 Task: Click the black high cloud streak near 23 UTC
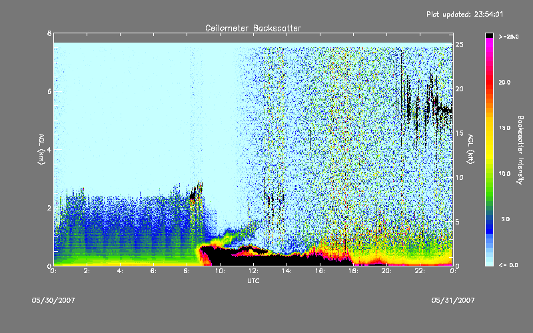click(444, 110)
